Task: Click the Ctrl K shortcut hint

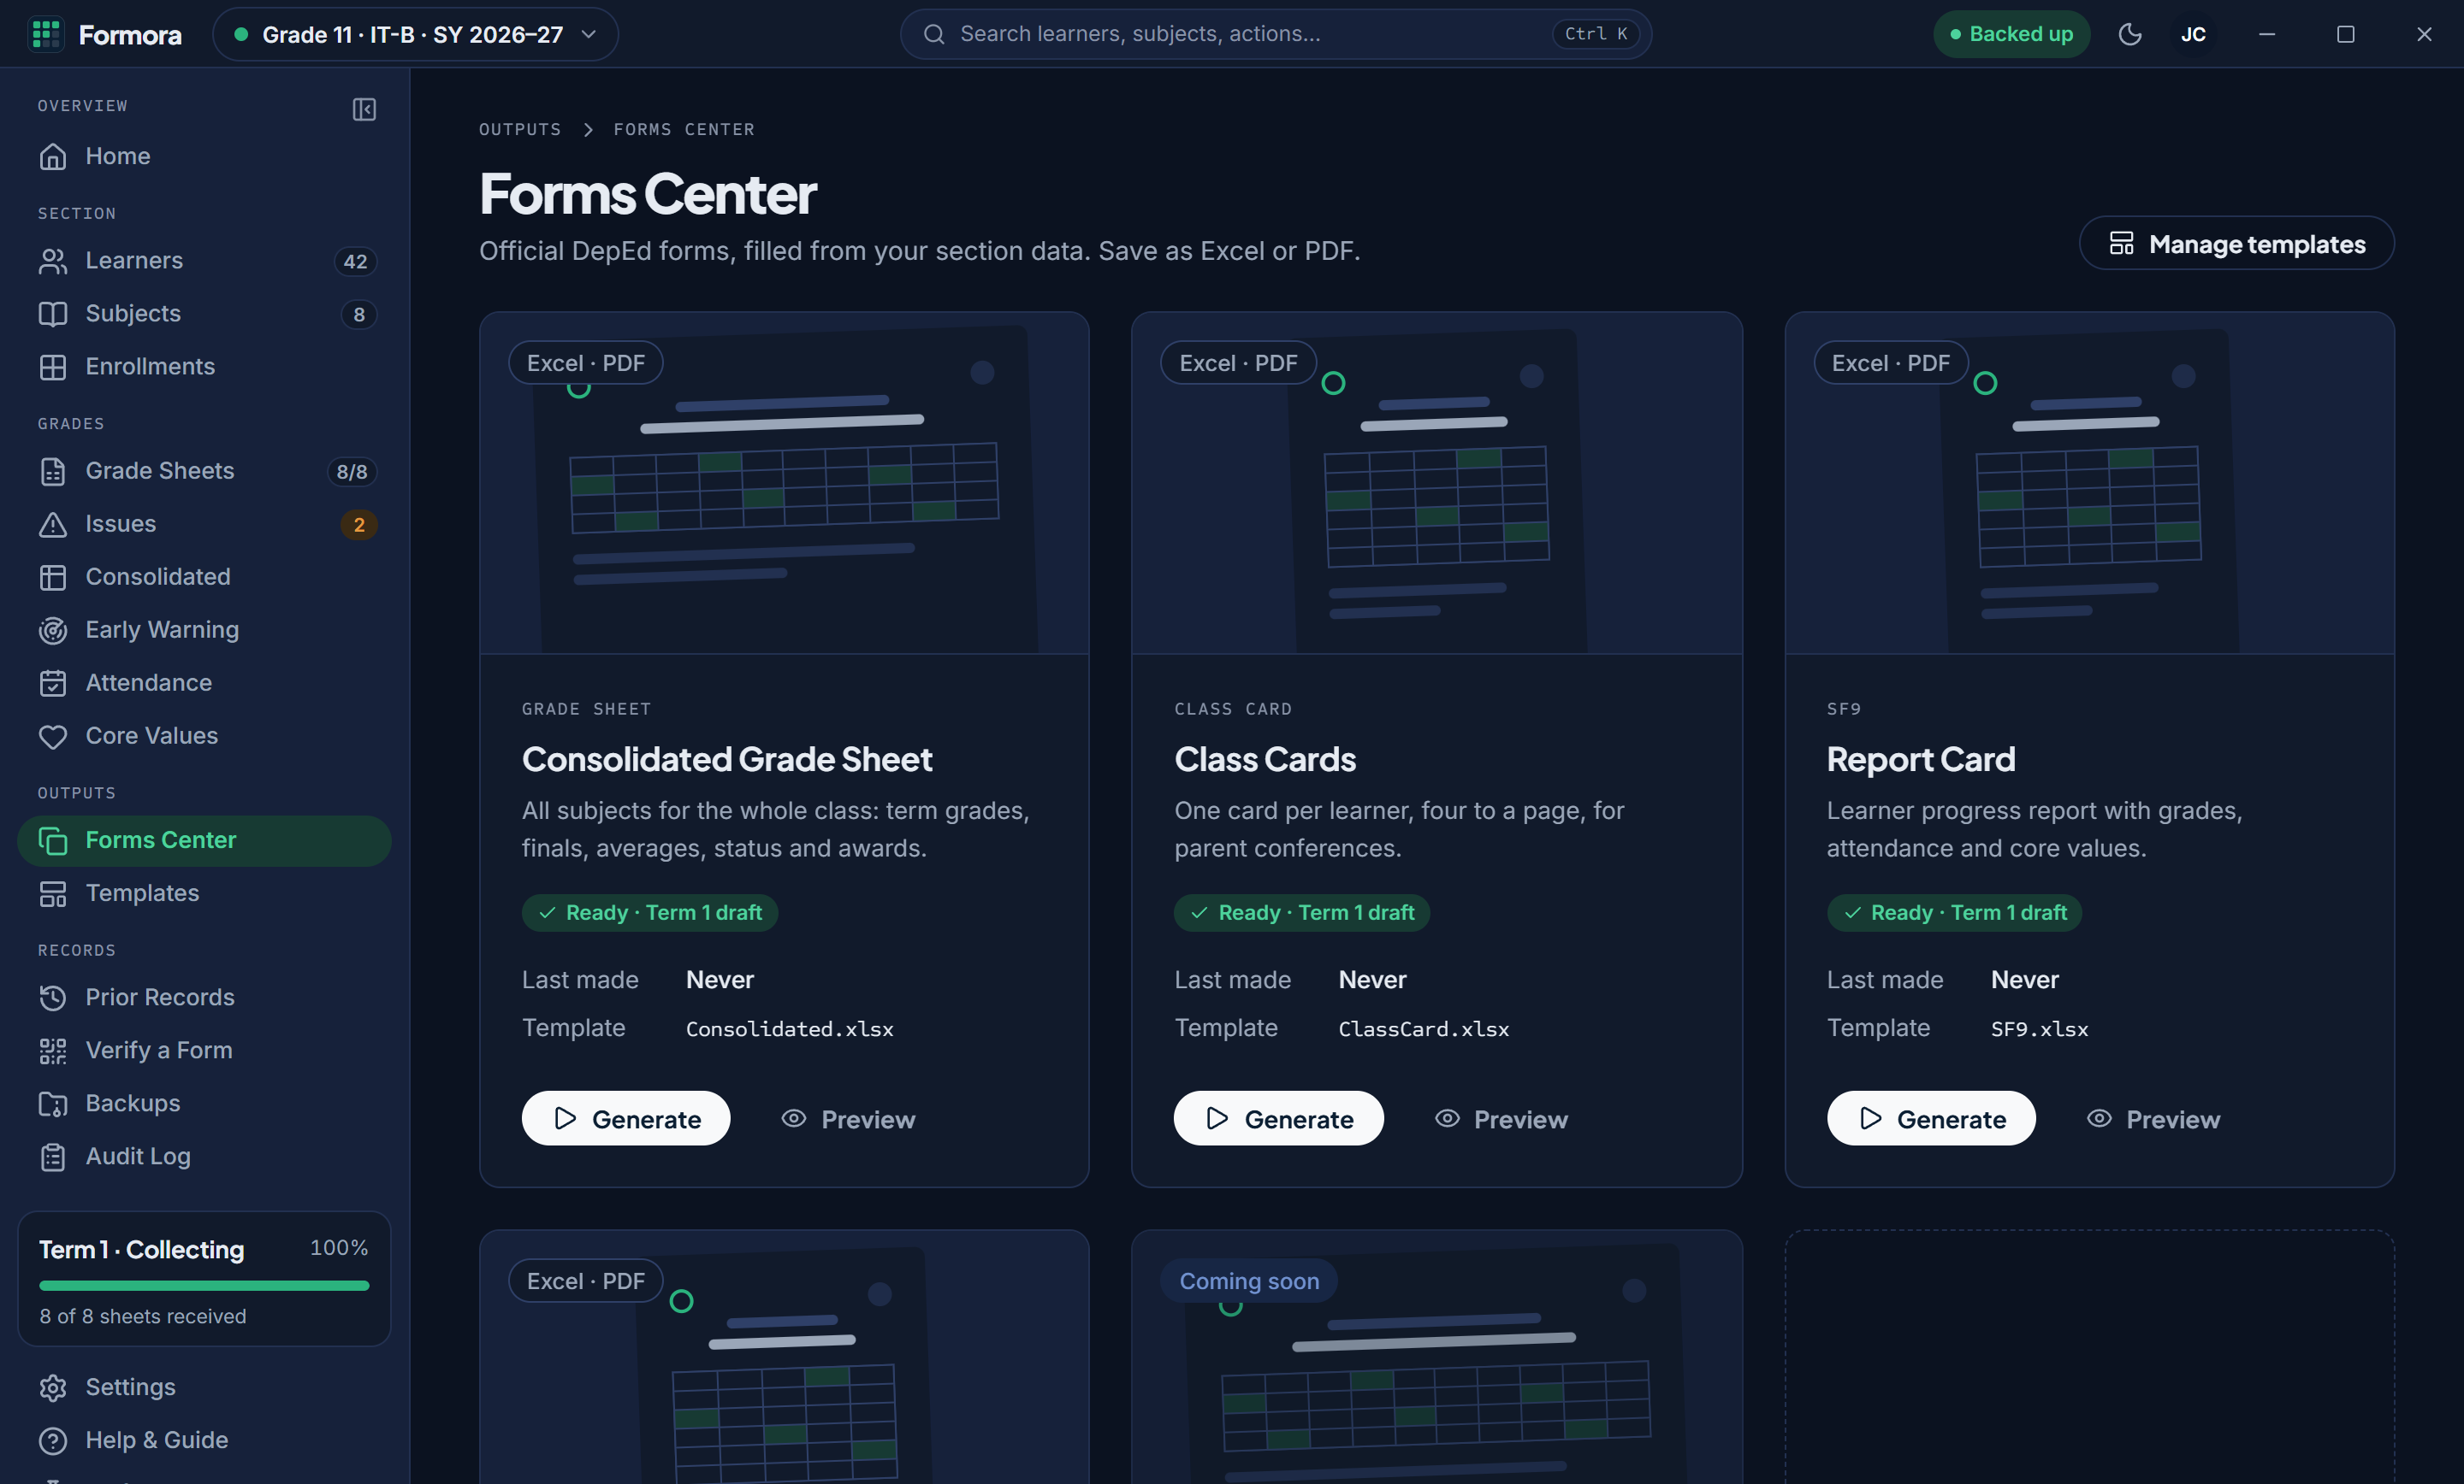Action: (1595, 34)
